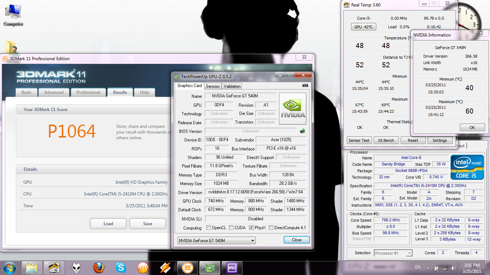Open the volume speaker tray icon

pyautogui.click(x=454, y=268)
